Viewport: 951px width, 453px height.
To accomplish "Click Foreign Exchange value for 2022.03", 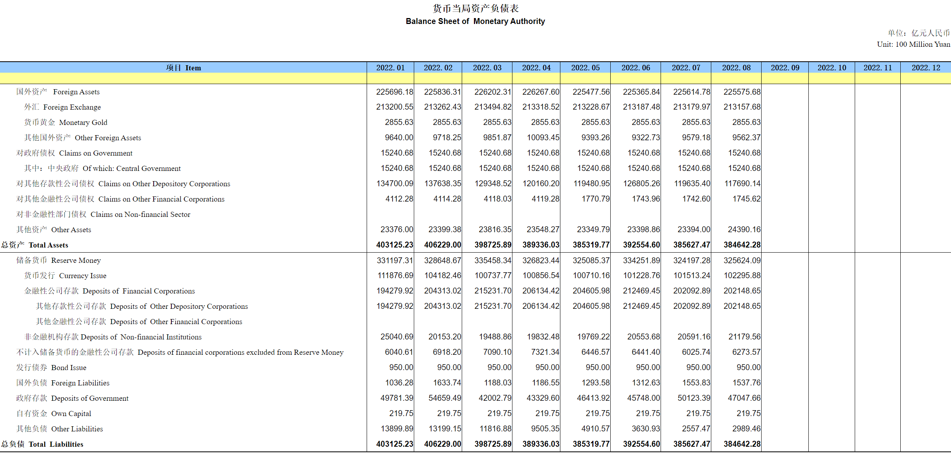I will 492,107.
